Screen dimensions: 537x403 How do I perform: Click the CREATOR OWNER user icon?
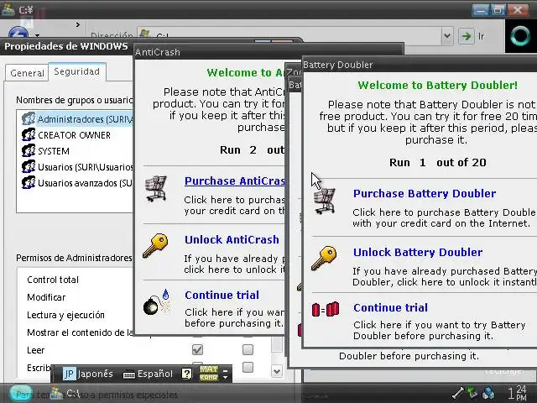click(29, 134)
